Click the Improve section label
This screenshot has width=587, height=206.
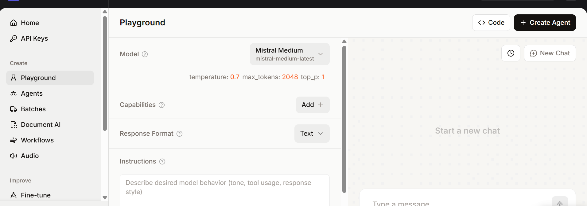point(20,181)
